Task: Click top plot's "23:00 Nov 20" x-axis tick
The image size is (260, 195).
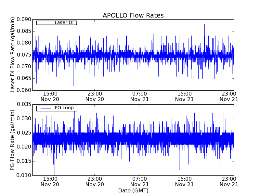Action: click(95, 96)
